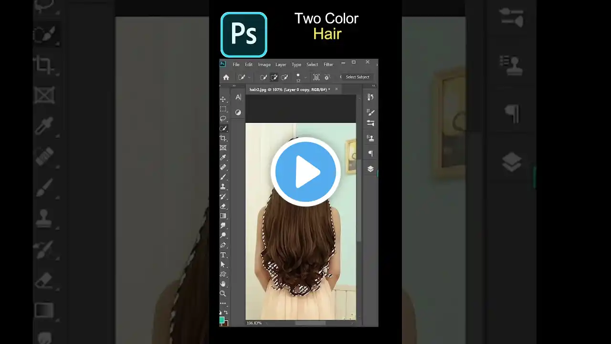The height and width of the screenshot is (344, 611).
Task: Click the 106.83% zoom level field
Action: [254, 323]
